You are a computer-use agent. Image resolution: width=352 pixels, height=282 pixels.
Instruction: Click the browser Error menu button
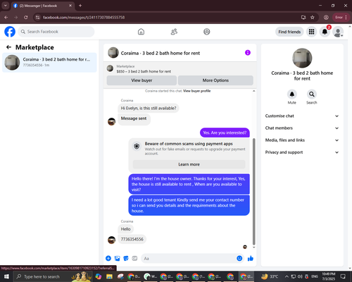click(x=341, y=18)
